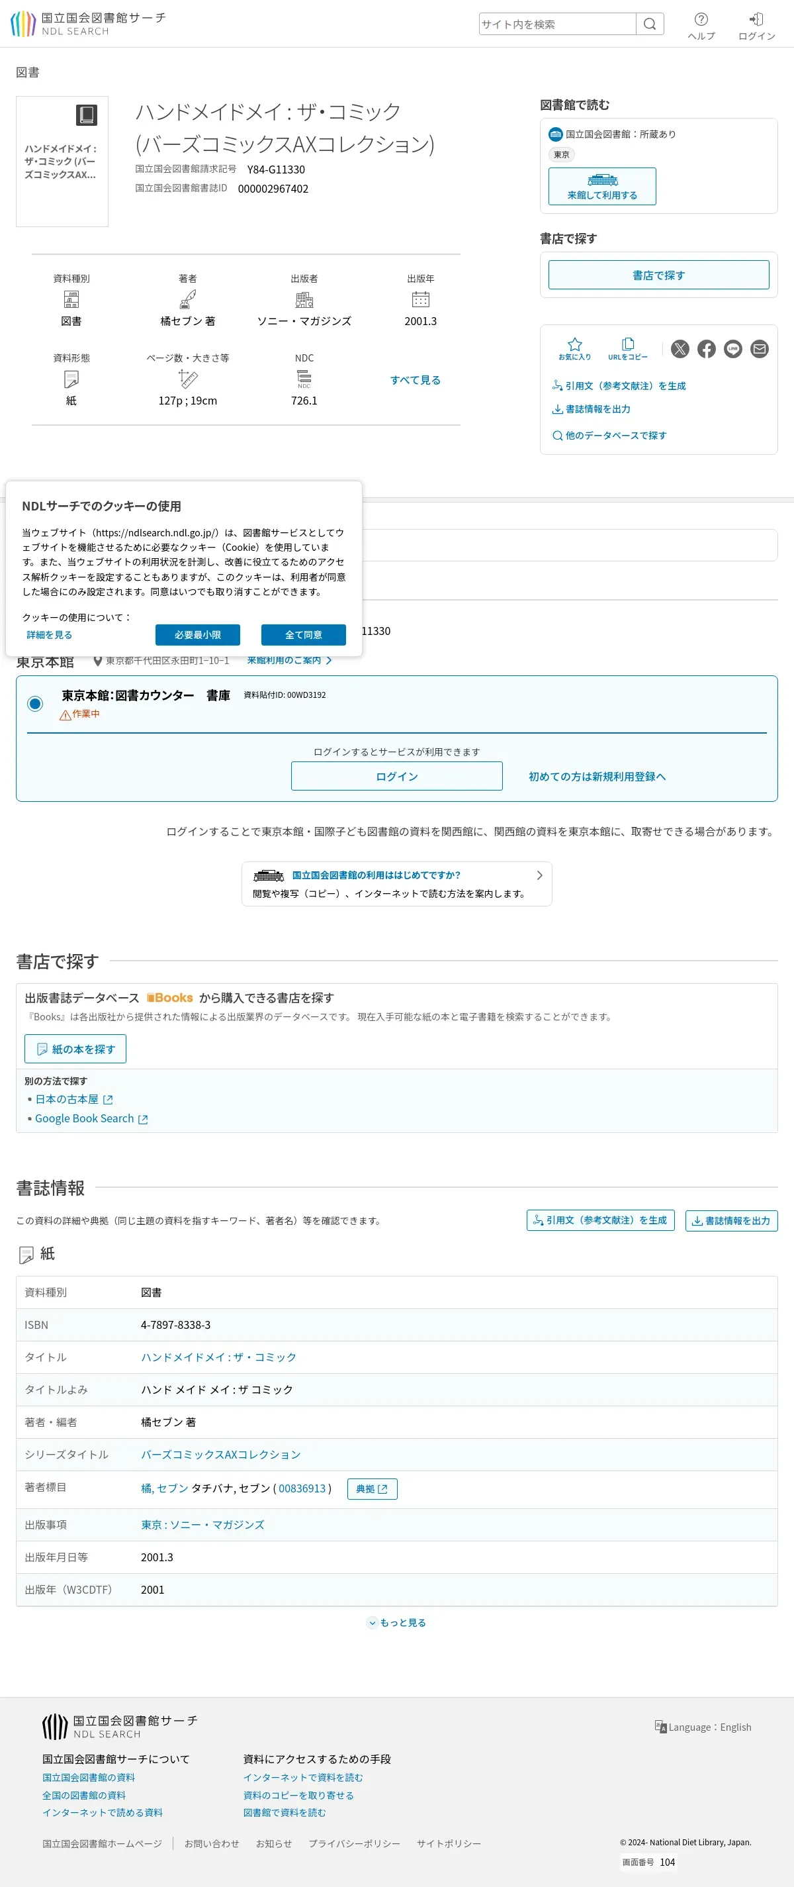Select the 東京本館:図書カウンター radio button
This screenshot has height=1887, width=794.
click(x=34, y=703)
